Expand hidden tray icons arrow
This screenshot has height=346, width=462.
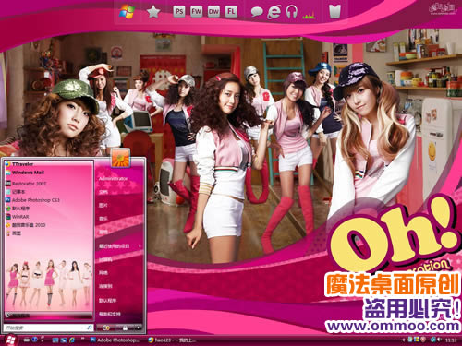coord(404,340)
